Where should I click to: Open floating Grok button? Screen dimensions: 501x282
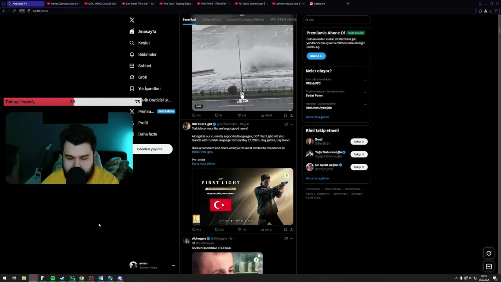pyautogui.click(x=489, y=253)
